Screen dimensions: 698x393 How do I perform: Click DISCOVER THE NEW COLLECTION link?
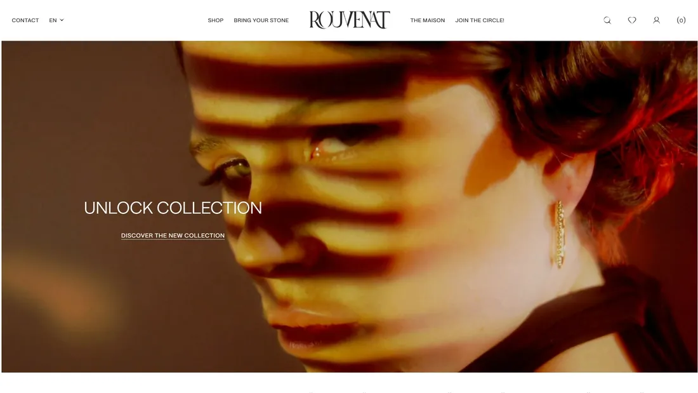tap(173, 236)
